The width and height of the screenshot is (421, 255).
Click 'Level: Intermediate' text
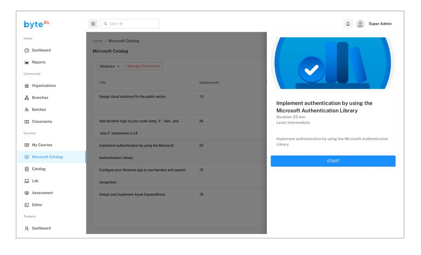coord(293,123)
